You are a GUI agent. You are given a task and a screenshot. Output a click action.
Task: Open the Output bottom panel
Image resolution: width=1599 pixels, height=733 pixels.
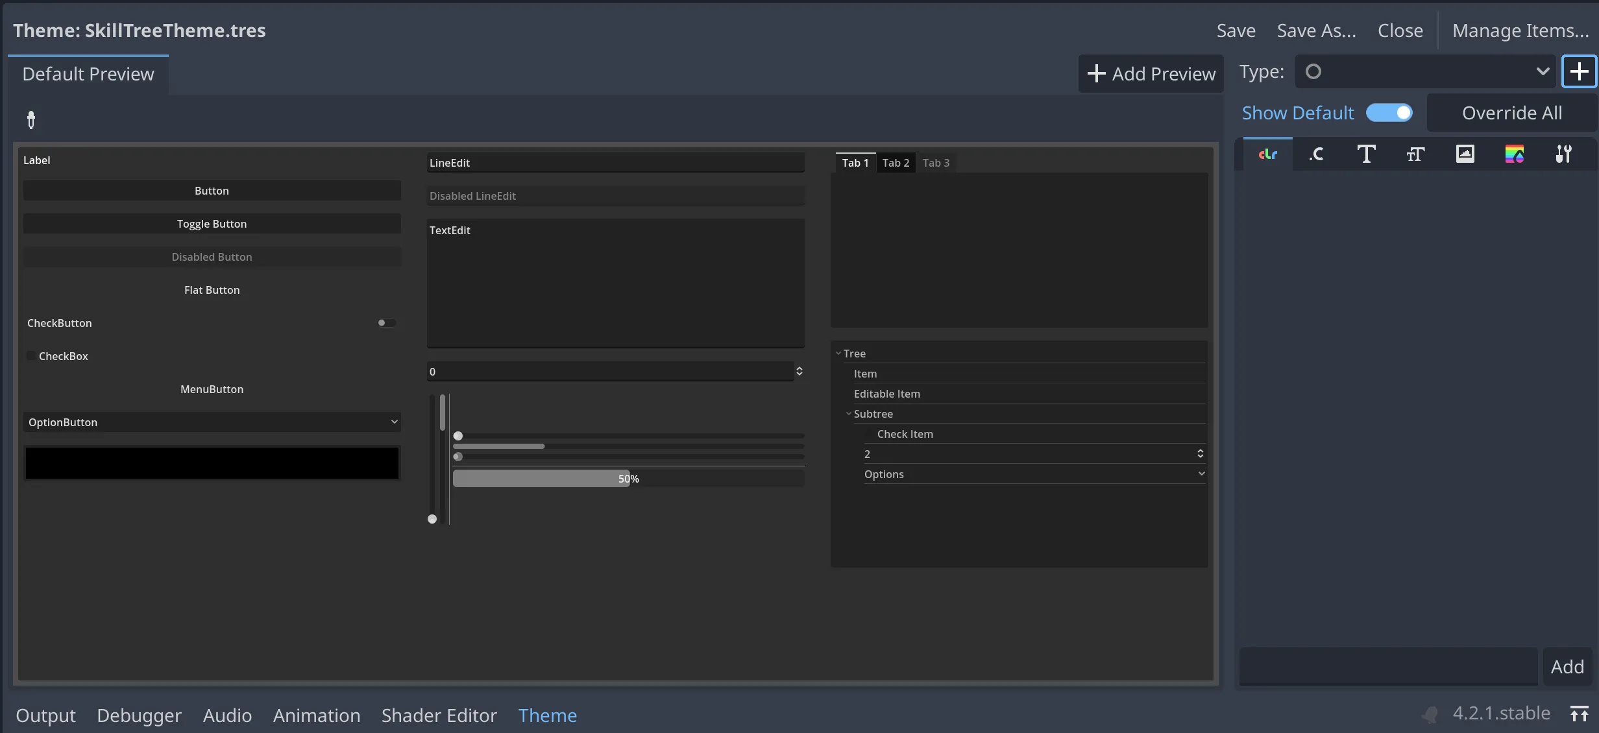point(45,715)
